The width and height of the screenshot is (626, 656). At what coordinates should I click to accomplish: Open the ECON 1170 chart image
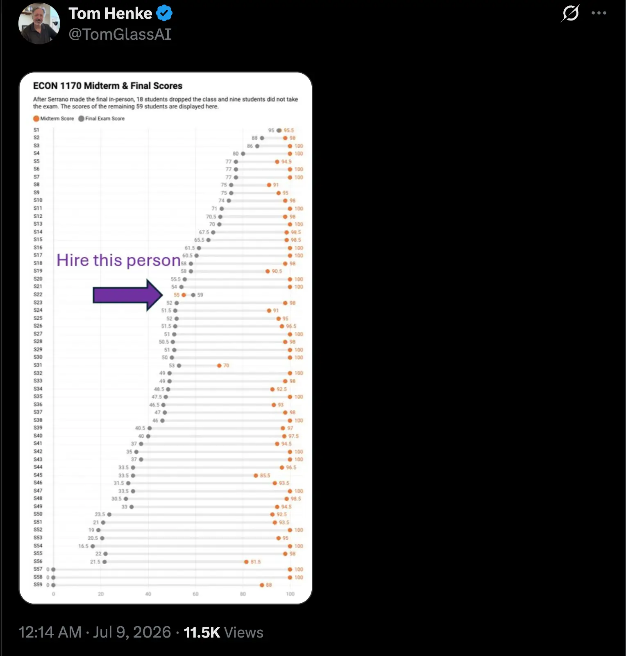166,338
